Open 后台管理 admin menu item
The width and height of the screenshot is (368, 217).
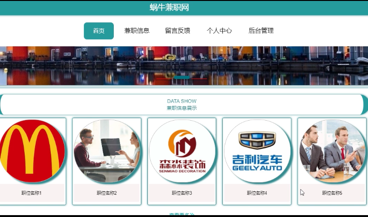pyautogui.click(x=261, y=31)
